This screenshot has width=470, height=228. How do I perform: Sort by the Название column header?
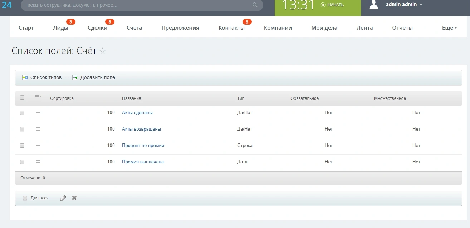(x=132, y=98)
